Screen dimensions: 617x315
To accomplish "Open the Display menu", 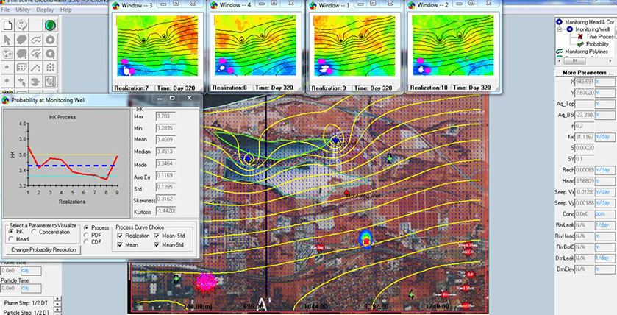I will point(51,10).
